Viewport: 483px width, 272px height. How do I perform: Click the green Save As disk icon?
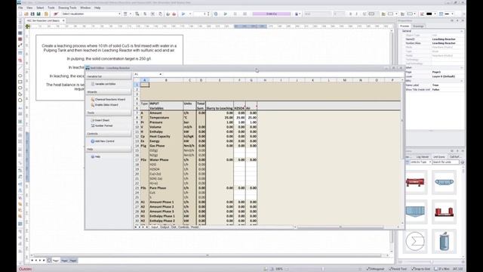pyautogui.click(x=38, y=14)
